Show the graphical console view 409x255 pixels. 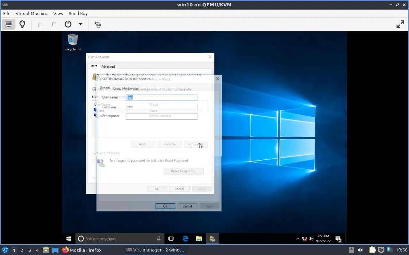tap(9, 24)
